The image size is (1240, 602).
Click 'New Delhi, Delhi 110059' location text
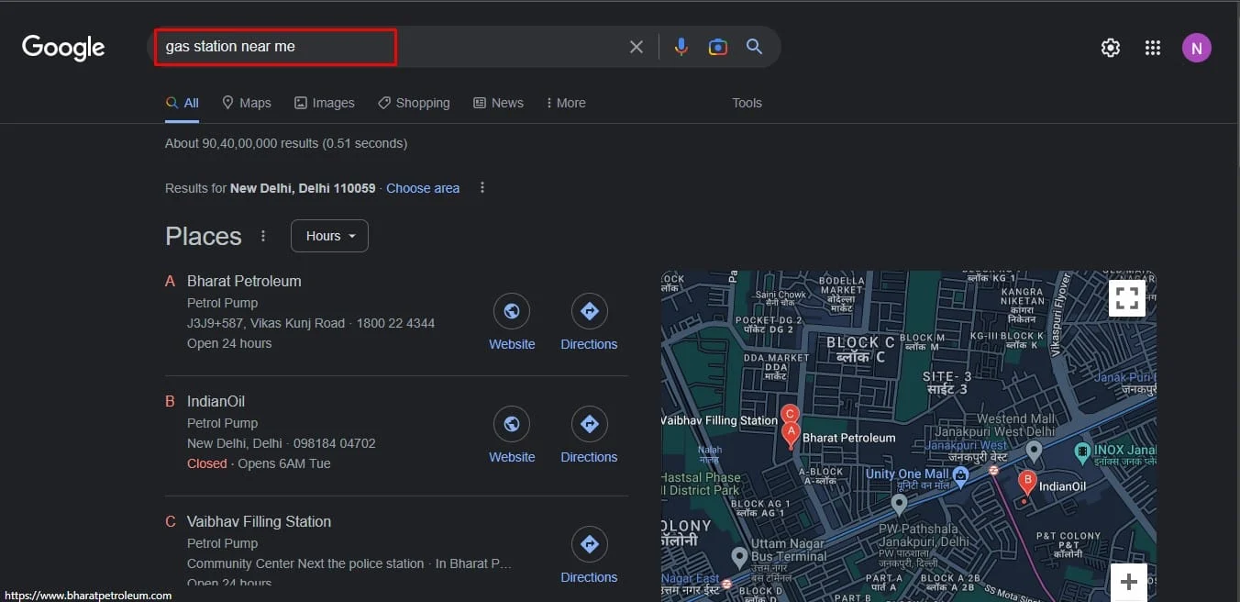click(303, 188)
